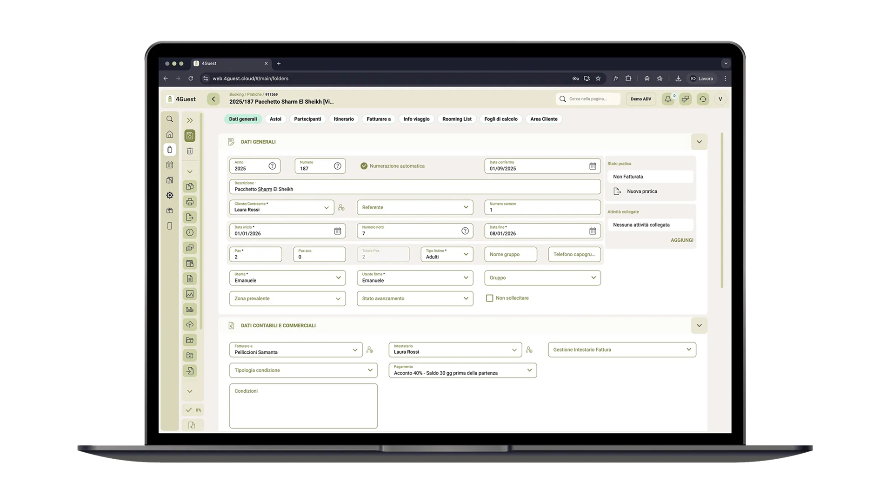The height and width of the screenshot is (502, 893).
Task: Toggle the Numerazione automatica checkmark
Action: click(x=364, y=166)
